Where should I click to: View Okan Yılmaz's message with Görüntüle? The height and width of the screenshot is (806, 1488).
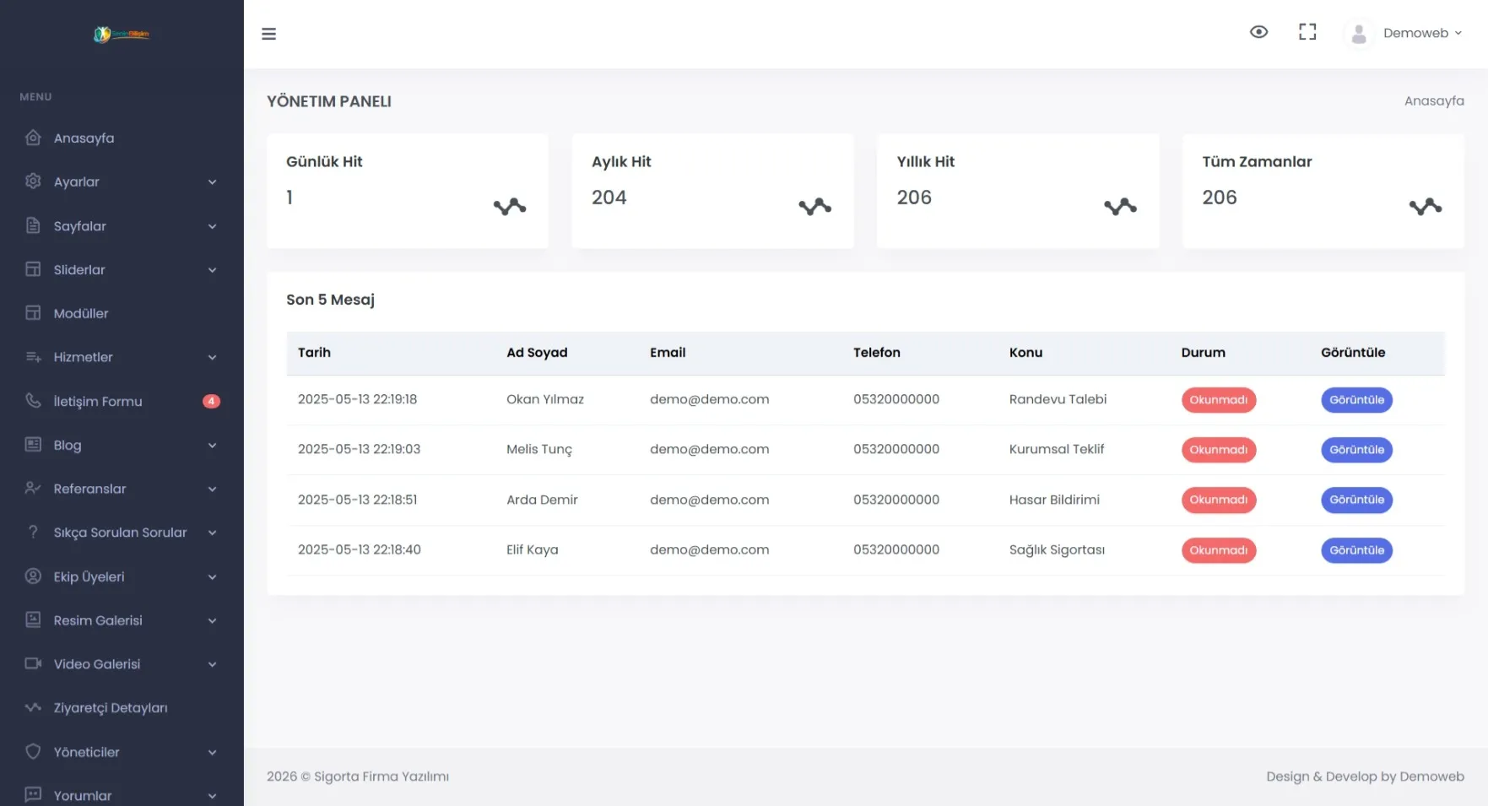[1355, 400]
